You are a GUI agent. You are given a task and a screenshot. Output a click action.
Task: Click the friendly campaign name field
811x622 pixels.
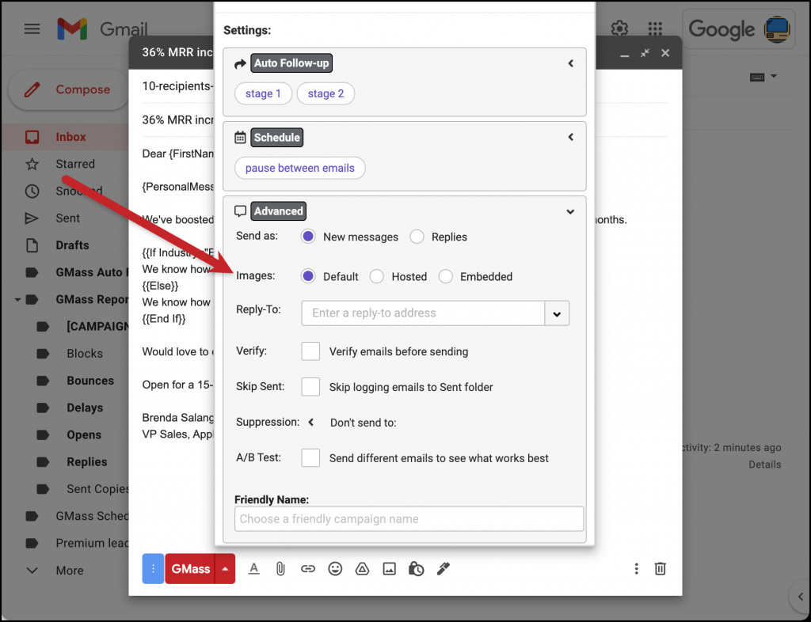click(409, 518)
